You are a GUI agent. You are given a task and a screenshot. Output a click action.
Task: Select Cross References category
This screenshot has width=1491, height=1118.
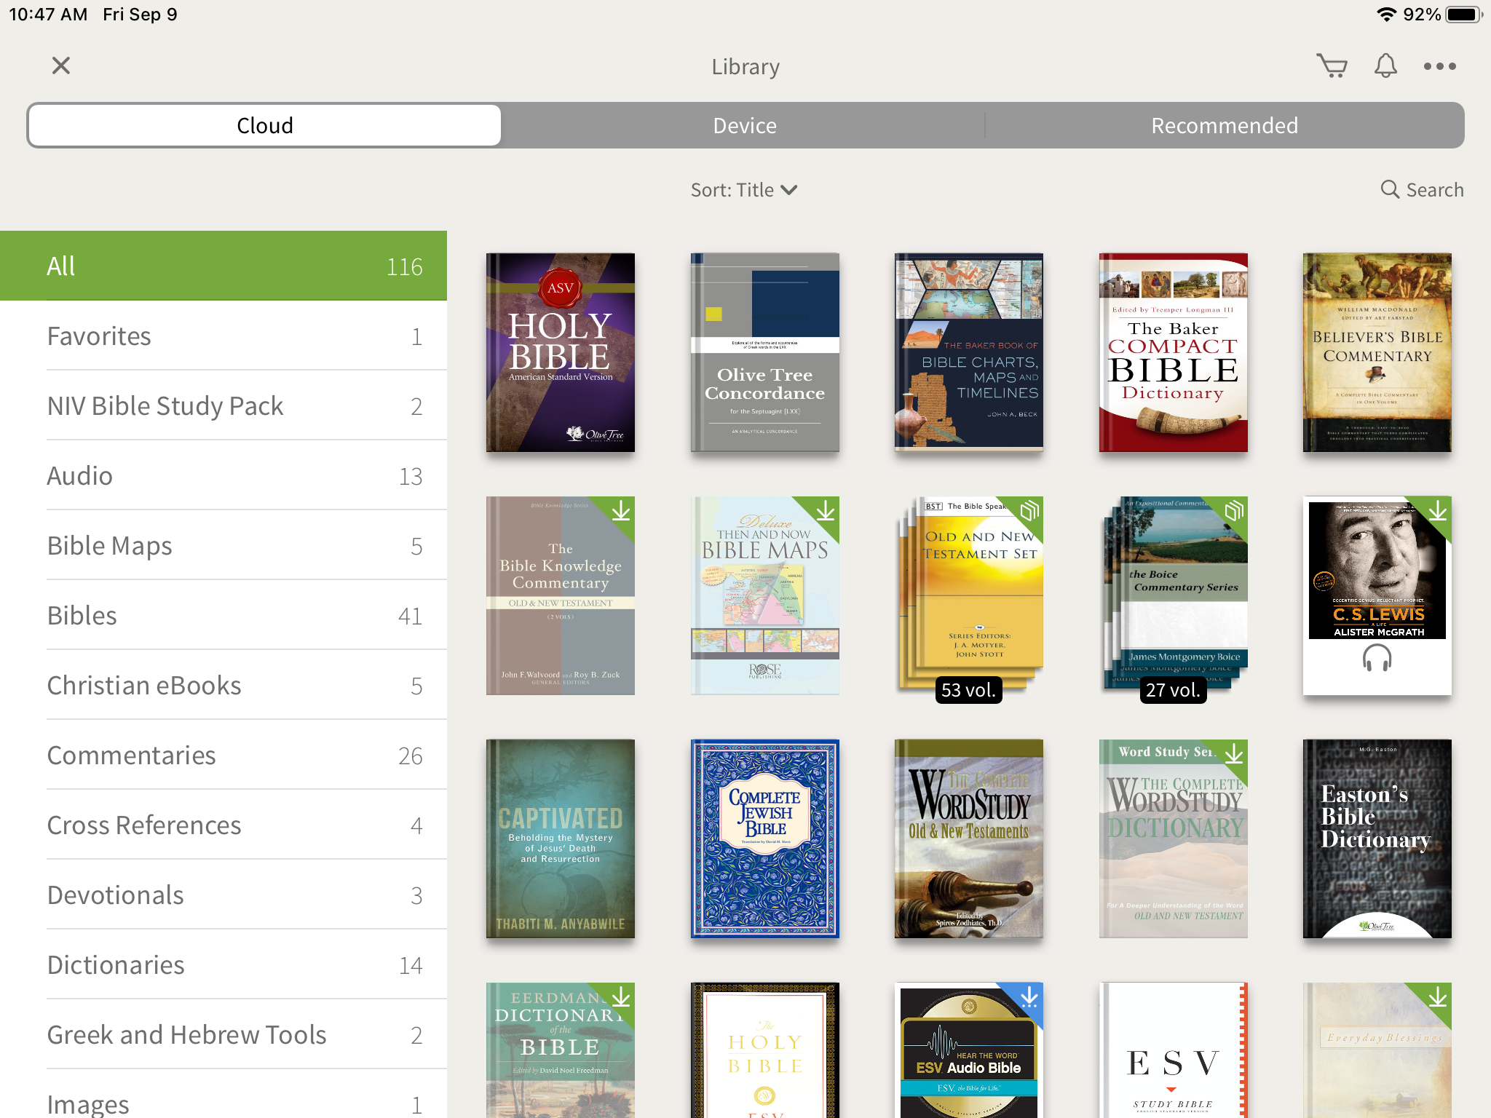224,825
